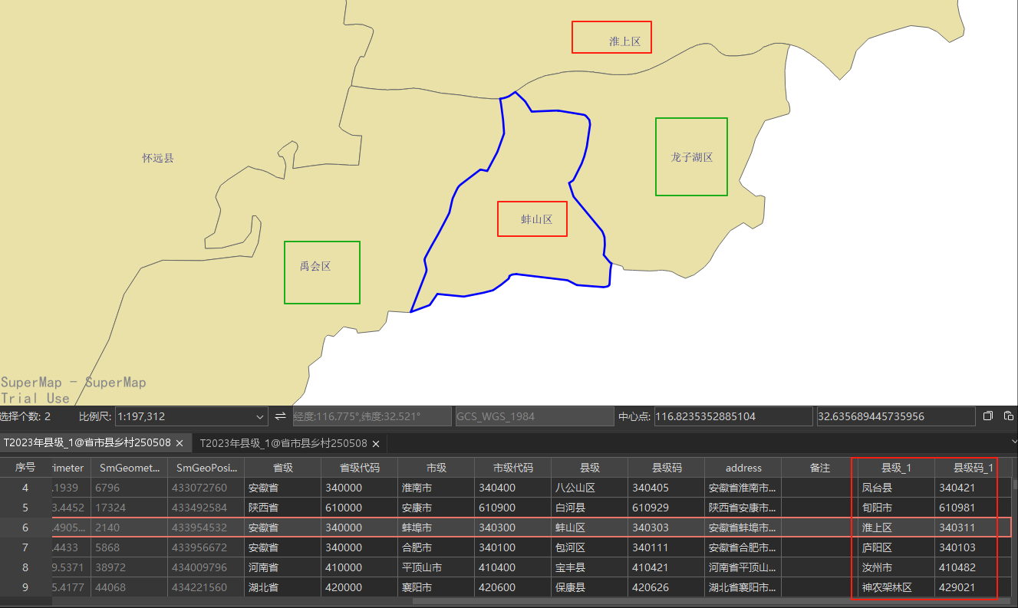Select row header 7 in the table
Viewport: 1018px width, 608px height.
point(25,547)
